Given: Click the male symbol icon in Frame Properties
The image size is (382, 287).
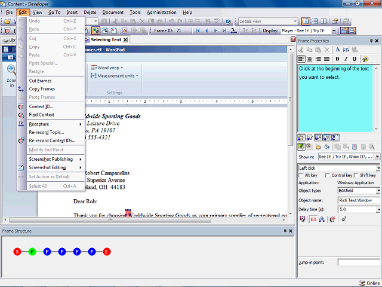Looking at the screenshot, I should point(344,219).
